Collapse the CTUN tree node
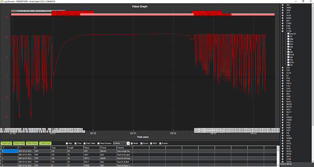The width and height of the screenshot is (314, 167). pos(283,31)
